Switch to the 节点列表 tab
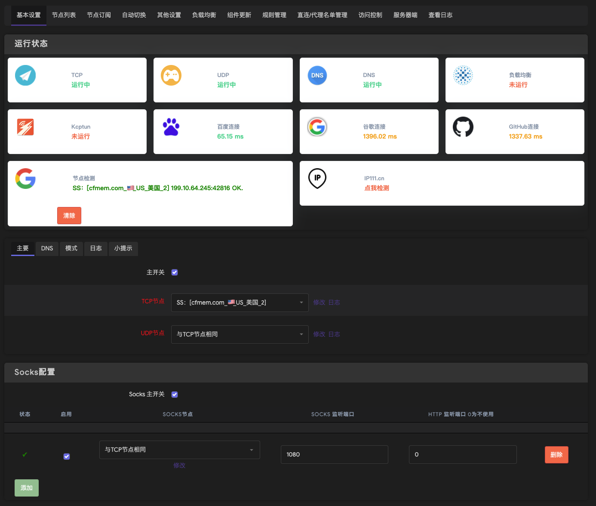Screen dimensions: 596x506 click(64, 15)
